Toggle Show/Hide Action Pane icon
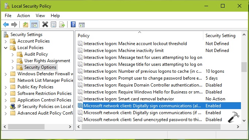The height and width of the screenshot is (140, 249). pyautogui.click(x=82, y=25)
